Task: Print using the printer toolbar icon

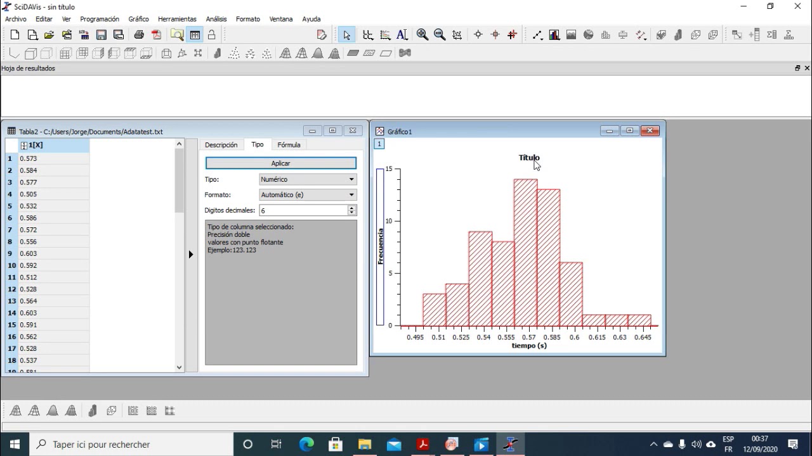Action: [139, 35]
